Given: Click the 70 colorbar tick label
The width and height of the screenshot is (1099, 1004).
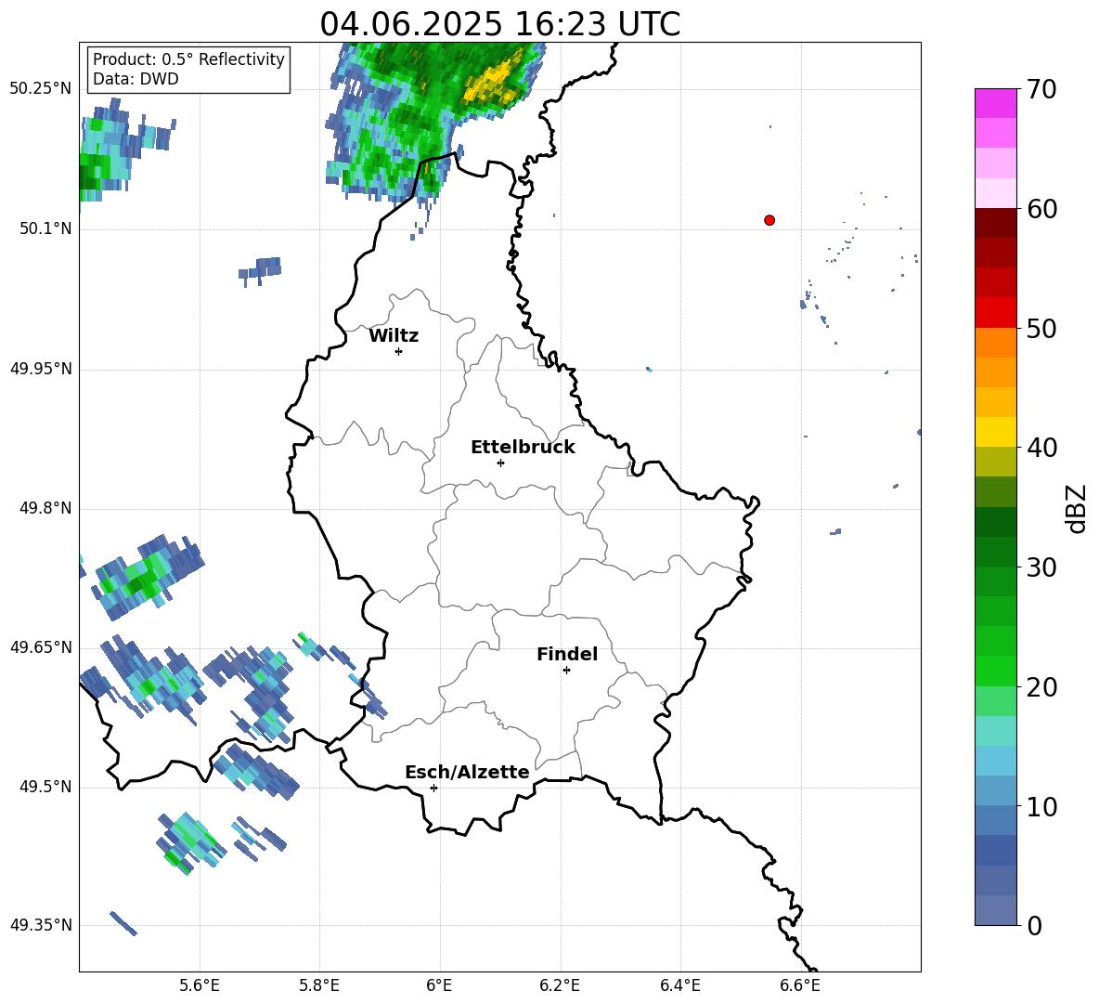Looking at the screenshot, I should point(1041,90).
